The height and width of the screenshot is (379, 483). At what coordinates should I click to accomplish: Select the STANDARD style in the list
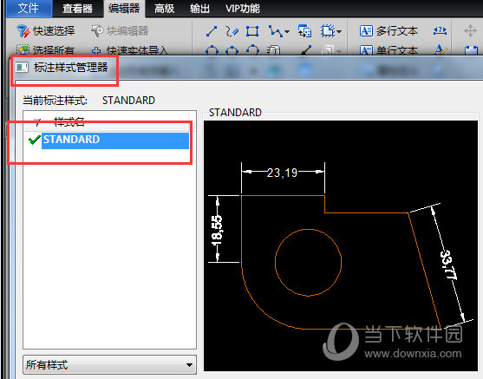[x=115, y=140]
